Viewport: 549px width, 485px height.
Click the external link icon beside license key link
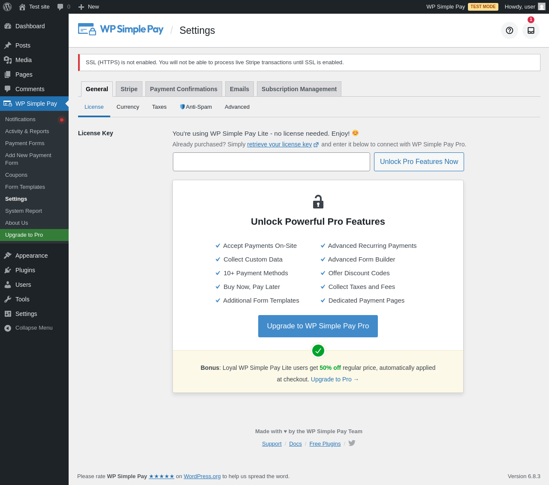316,145
